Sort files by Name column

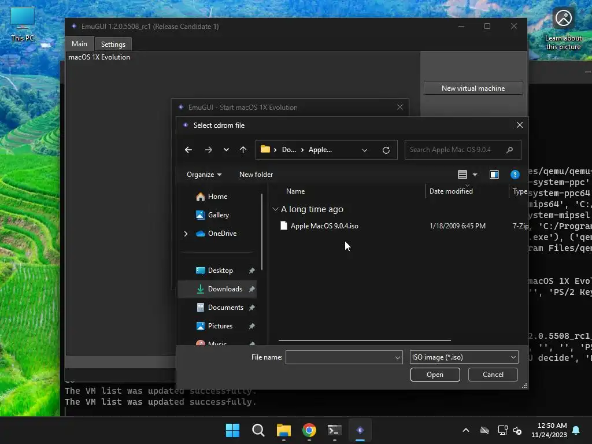click(x=295, y=191)
